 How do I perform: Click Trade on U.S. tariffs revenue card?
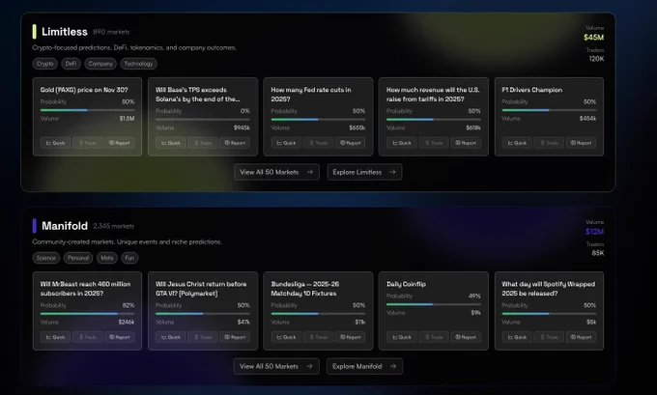coord(434,143)
